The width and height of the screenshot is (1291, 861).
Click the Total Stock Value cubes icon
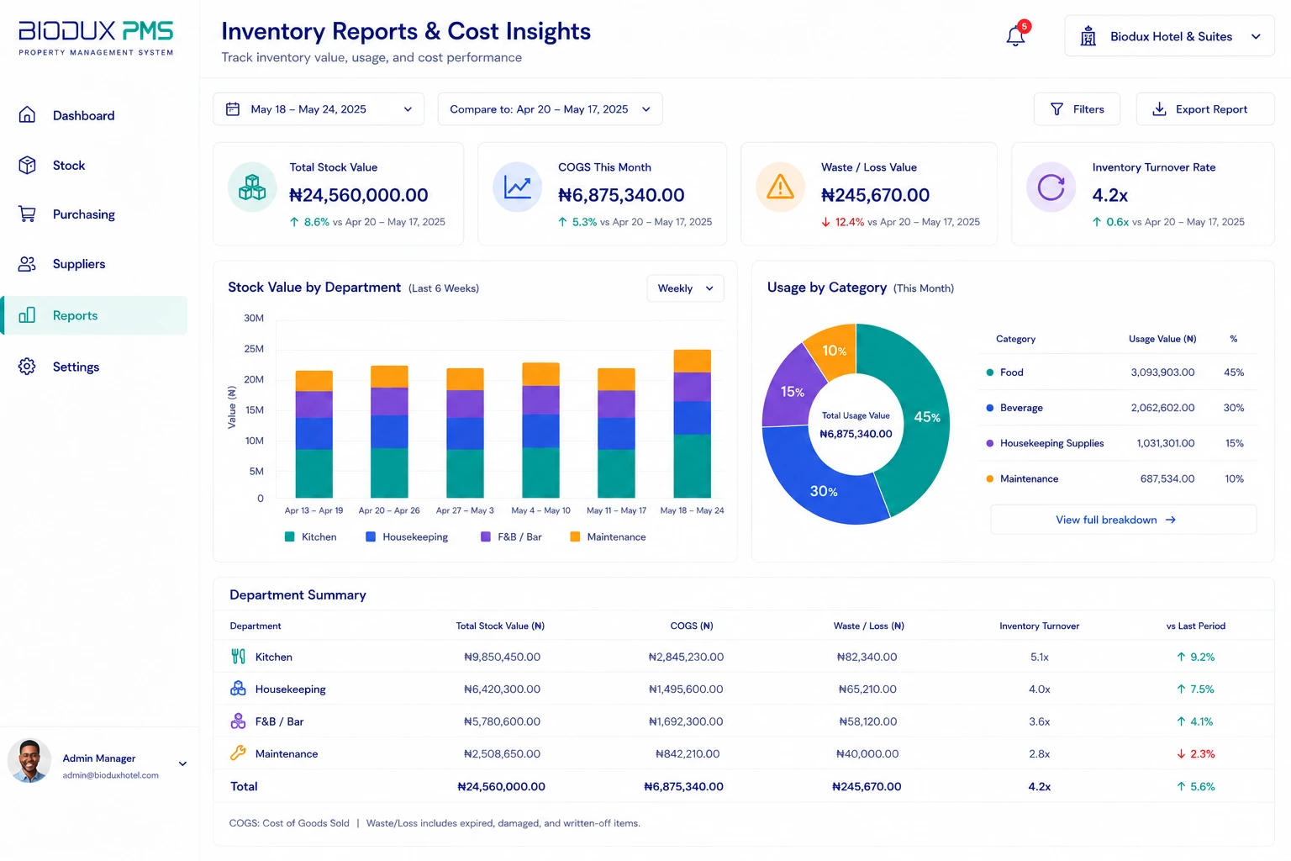coord(252,187)
